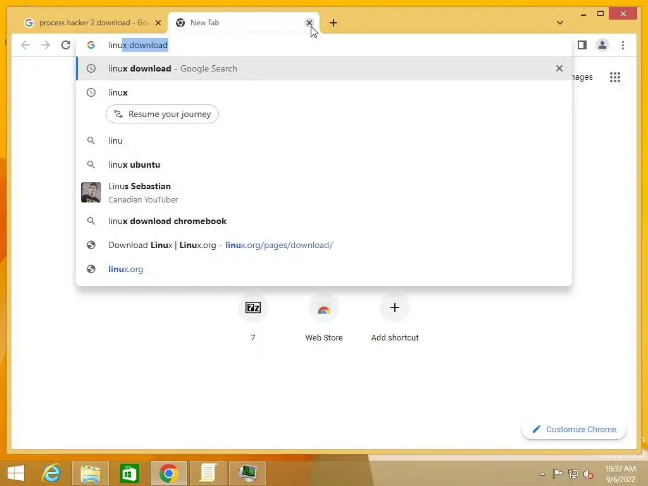The height and width of the screenshot is (486, 648).
Task: Choose the 'linux' history suggestion
Action: [x=324, y=92]
